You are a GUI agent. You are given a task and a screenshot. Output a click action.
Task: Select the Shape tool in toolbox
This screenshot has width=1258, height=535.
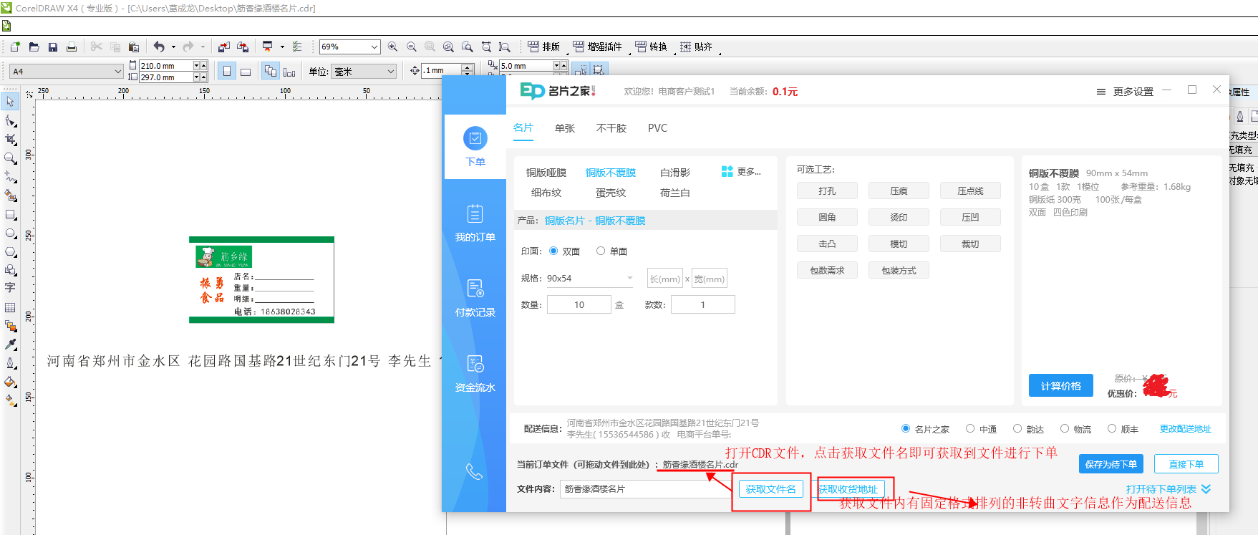point(10,121)
